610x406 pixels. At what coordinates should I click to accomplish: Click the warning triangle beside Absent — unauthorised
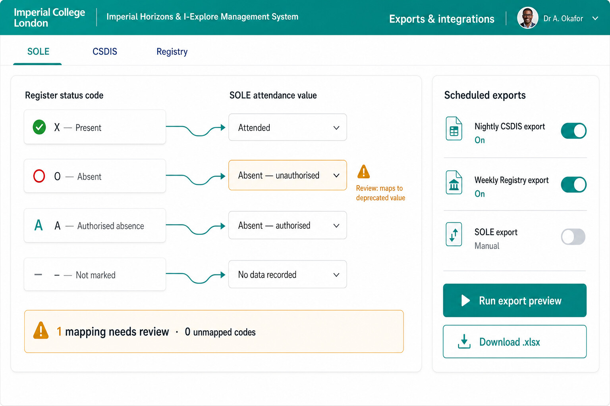point(363,172)
